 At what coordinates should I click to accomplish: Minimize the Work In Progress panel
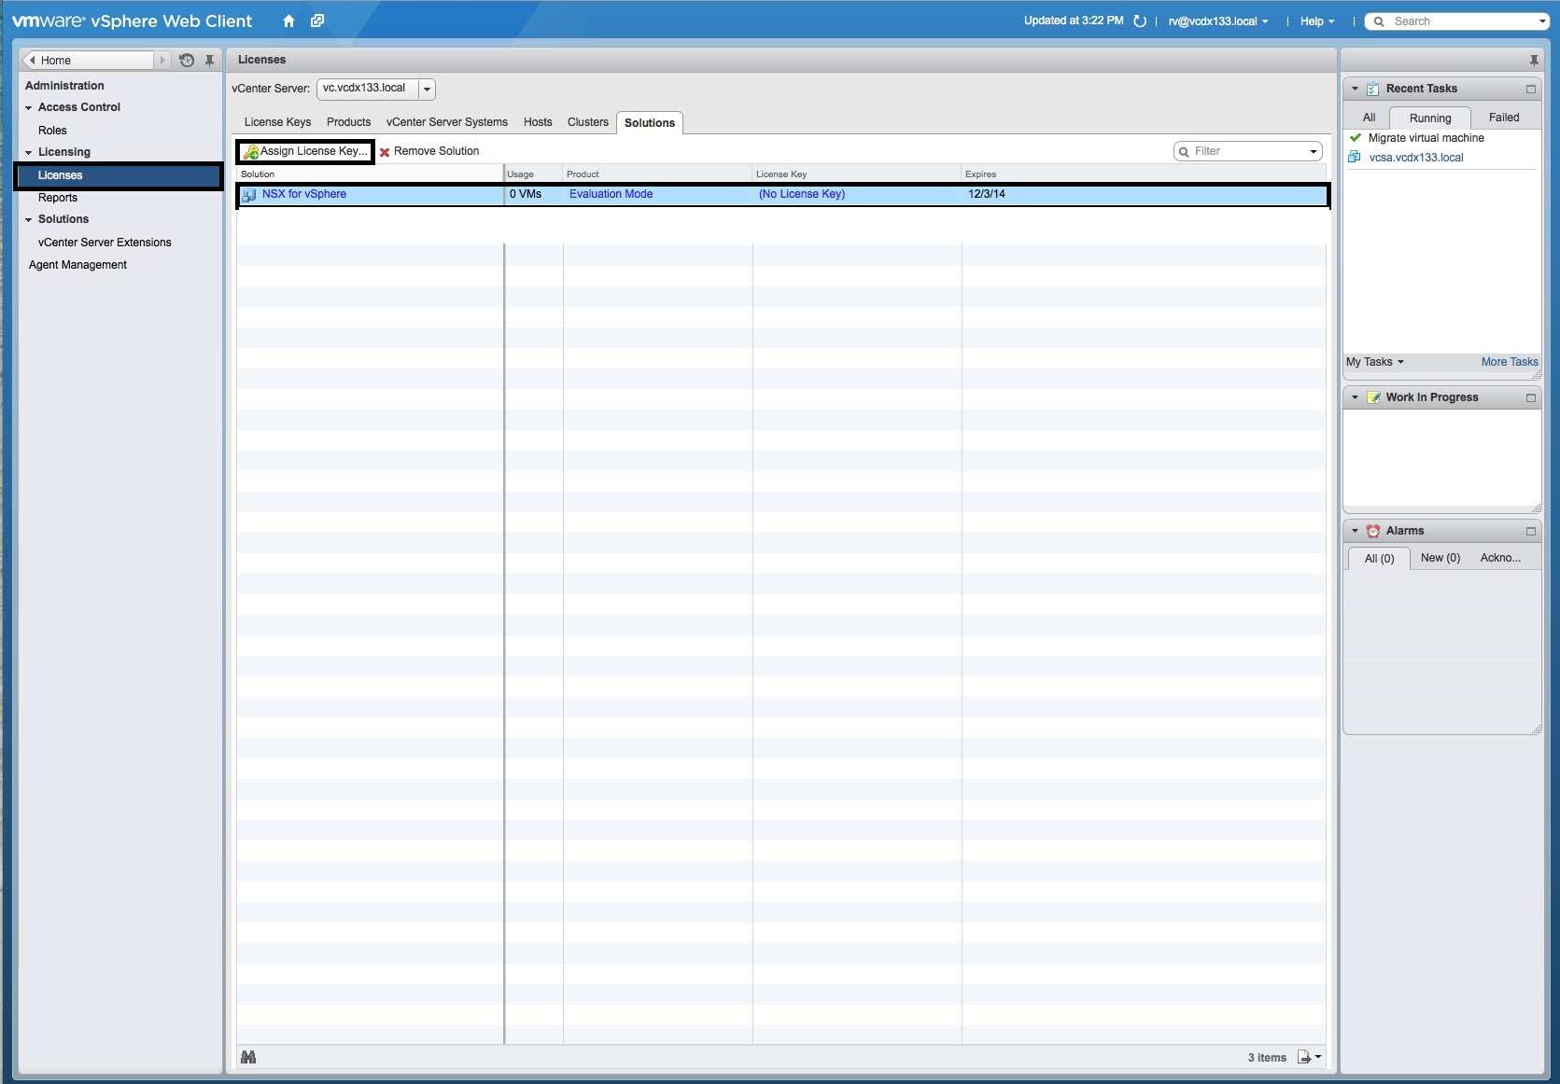point(1530,398)
